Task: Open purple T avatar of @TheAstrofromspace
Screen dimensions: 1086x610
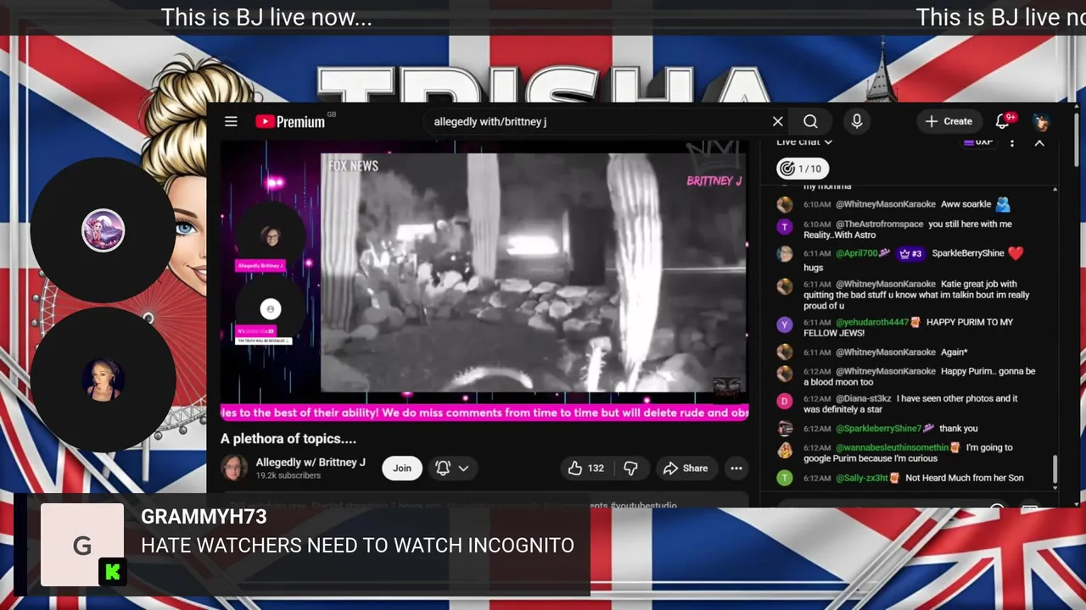Action: tap(785, 226)
